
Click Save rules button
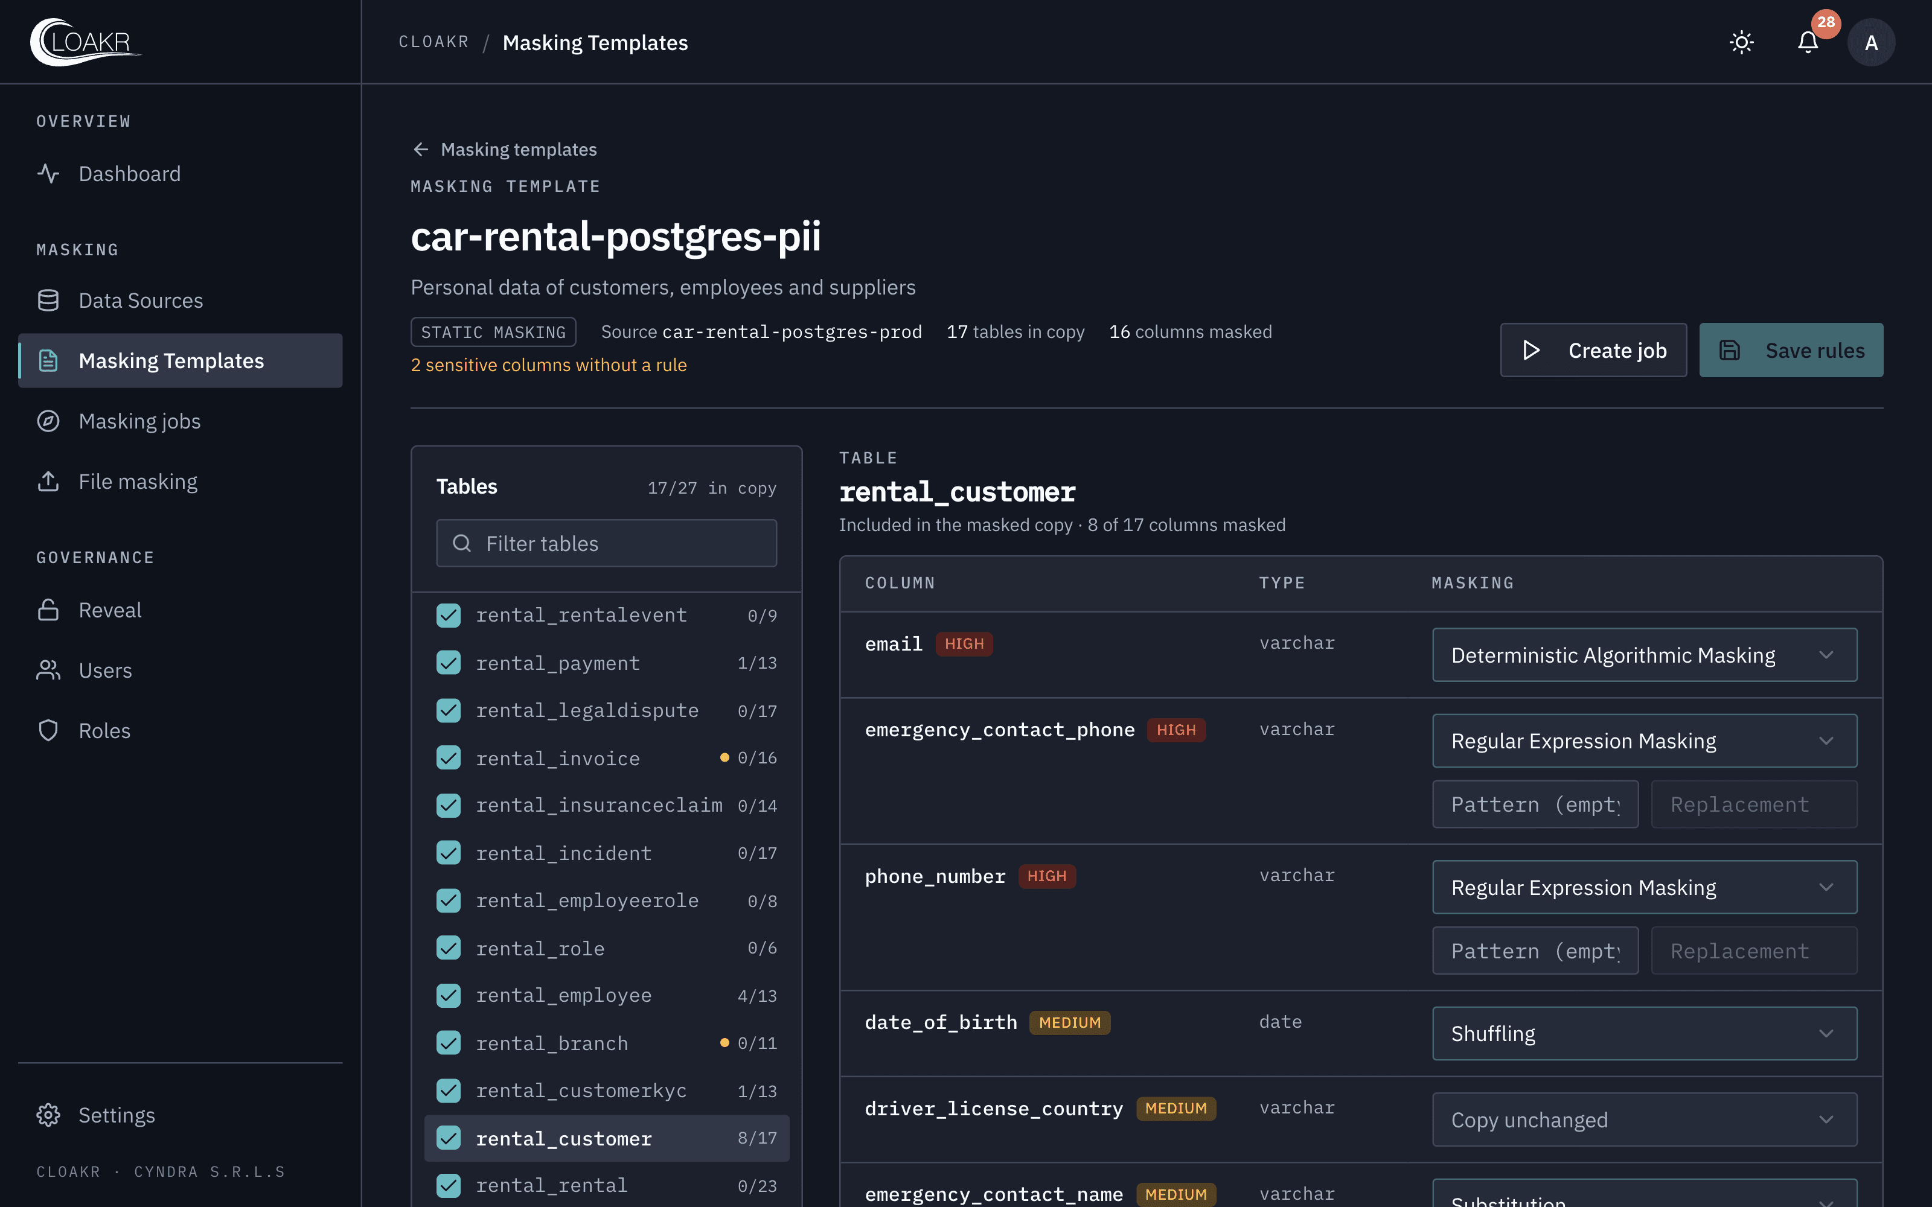(1791, 351)
